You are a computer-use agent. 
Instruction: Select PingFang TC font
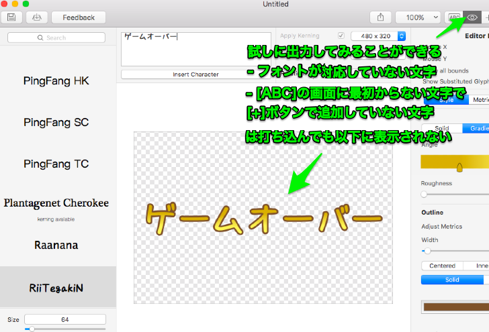(x=56, y=164)
